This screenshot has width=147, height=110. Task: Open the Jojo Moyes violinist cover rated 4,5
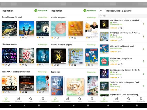43,28
